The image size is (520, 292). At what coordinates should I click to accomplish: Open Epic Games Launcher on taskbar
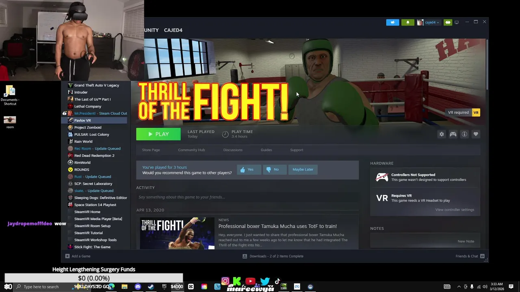pyautogui.click(x=164, y=287)
